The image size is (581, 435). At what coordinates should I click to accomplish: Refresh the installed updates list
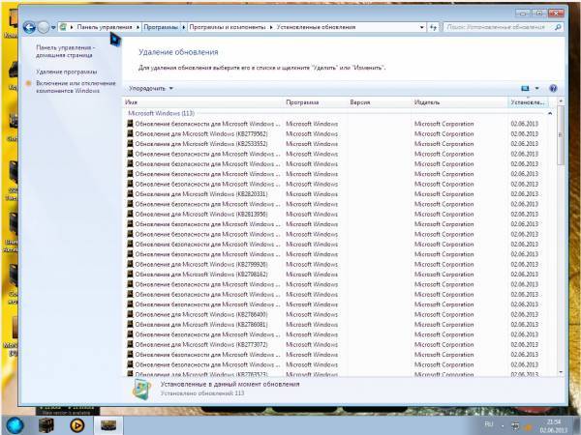(433, 27)
